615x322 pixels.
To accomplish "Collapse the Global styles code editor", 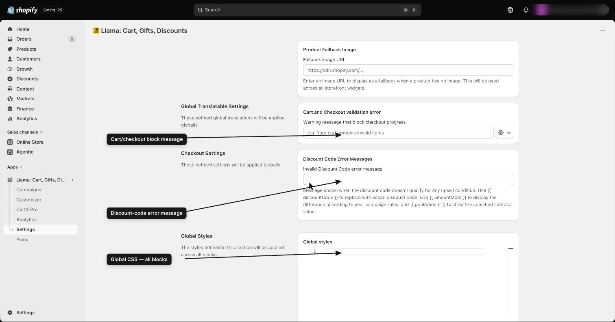I will tap(511, 248).
